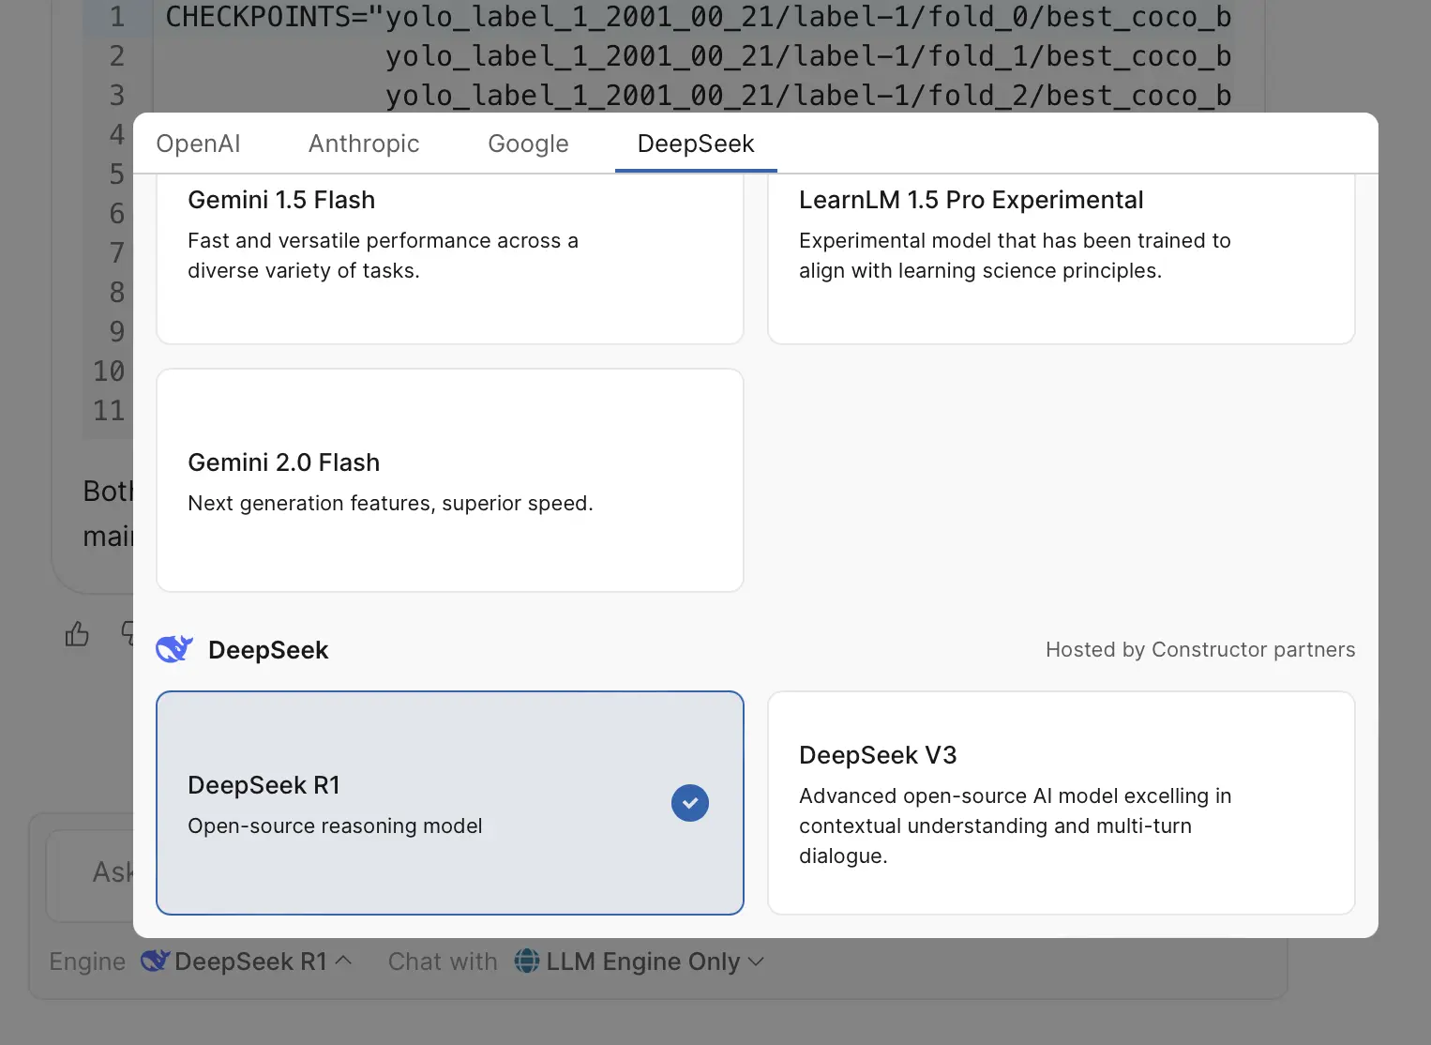Image resolution: width=1431 pixels, height=1045 pixels.
Task: Go to the Google tab
Action: (528, 144)
